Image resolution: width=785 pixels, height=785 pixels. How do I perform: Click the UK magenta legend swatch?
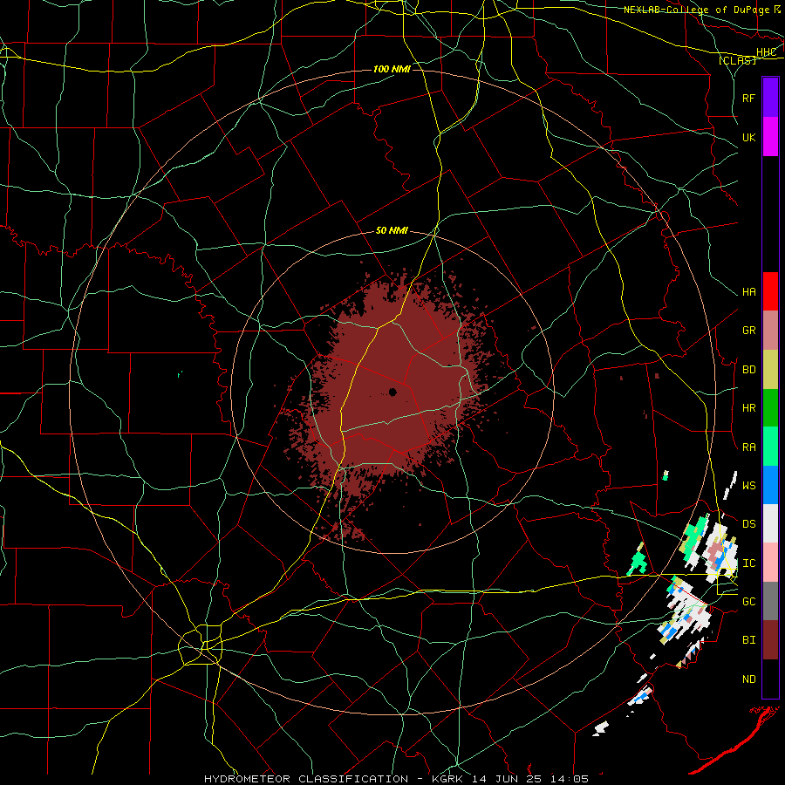pyautogui.click(x=770, y=137)
